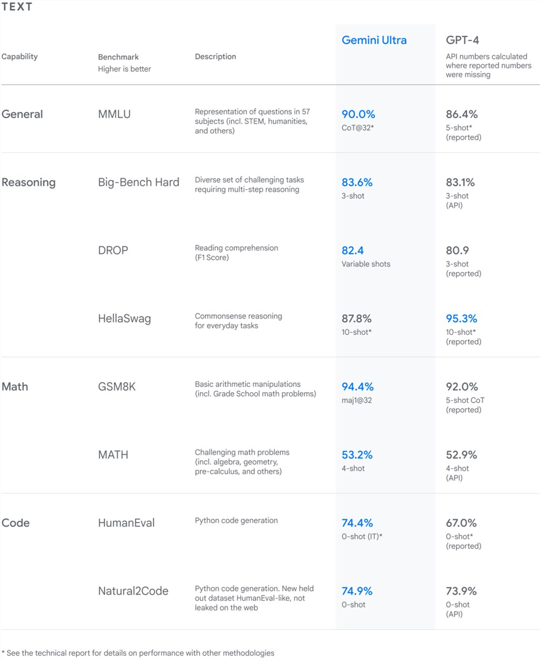Select the GSM8K benchmark label
Image resolution: width=540 pixels, height=661 pixels.
(117, 387)
